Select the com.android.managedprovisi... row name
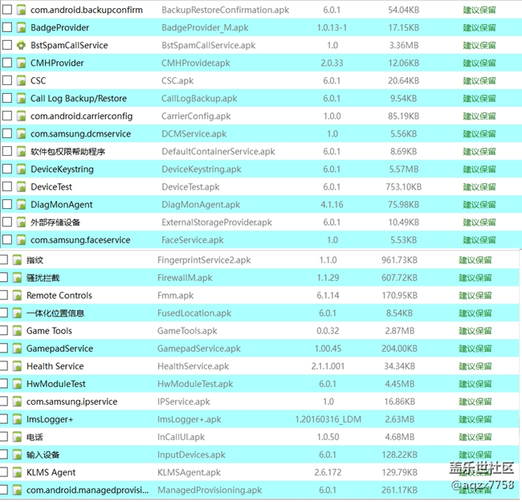This screenshot has width=522, height=502. (88, 490)
